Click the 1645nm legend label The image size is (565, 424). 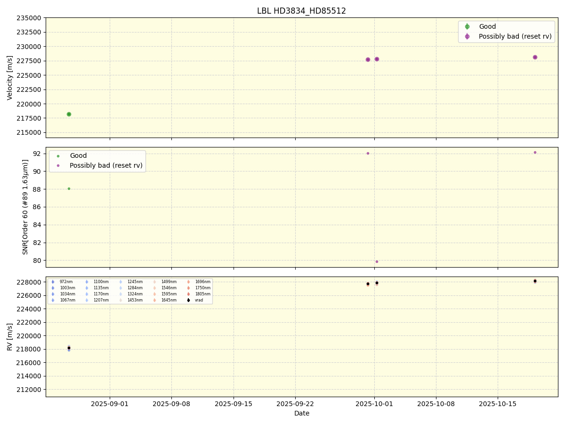169,300
